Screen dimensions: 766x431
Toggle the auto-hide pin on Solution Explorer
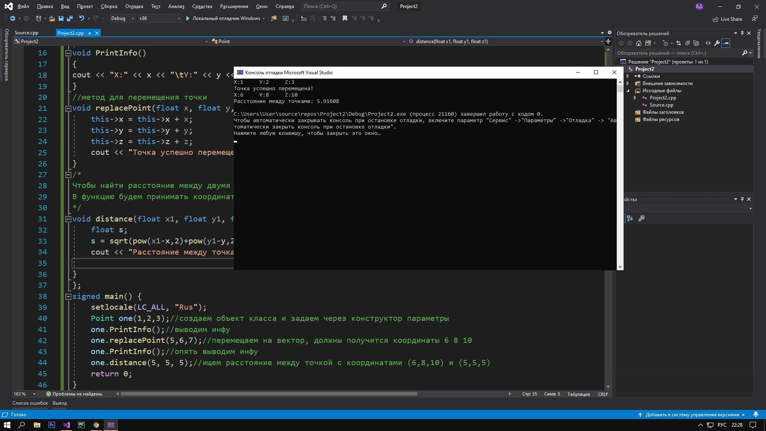pyautogui.click(x=742, y=33)
